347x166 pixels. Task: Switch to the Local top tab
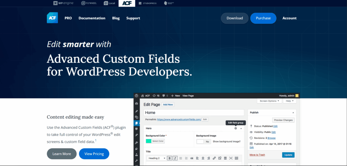tap(109, 3)
